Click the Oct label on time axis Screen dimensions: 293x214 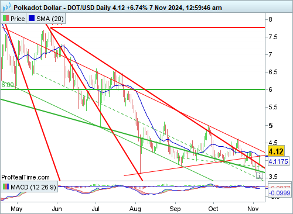pyautogui.click(x=213, y=209)
